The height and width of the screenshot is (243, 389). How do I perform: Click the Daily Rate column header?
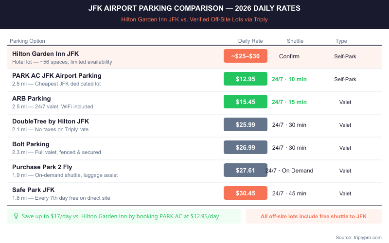(x=250, y=41)
